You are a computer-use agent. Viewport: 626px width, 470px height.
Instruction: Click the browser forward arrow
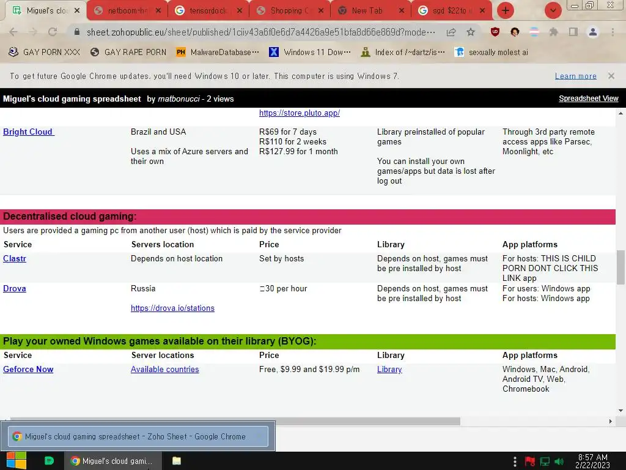[x=33, y=32]
